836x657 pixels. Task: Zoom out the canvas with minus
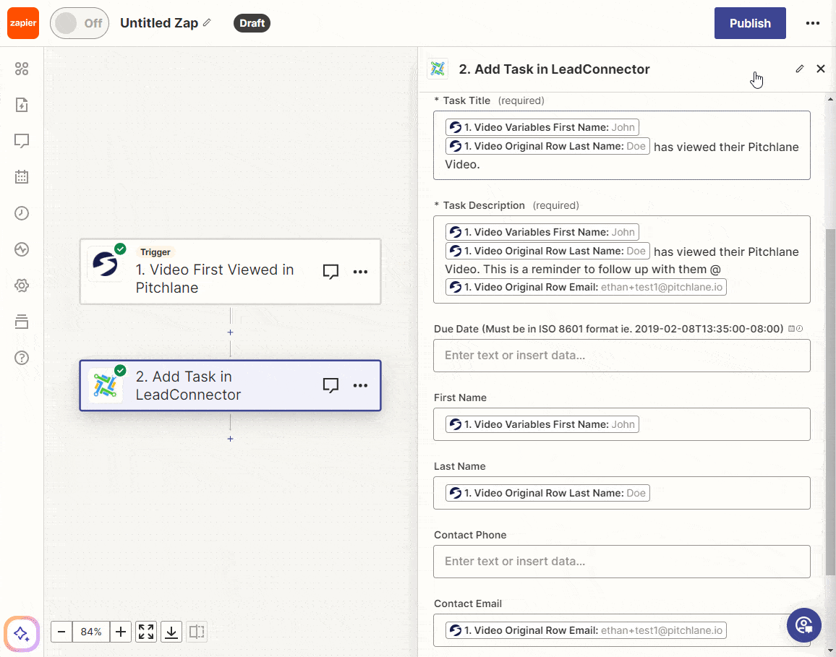(x=61, y=632)
